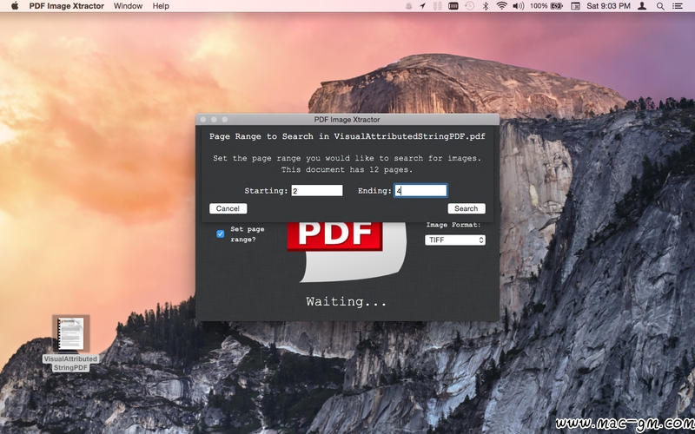Click the Sat 9:03 PM clock
The image size is (695, 434).
click(x=609, y=6)
